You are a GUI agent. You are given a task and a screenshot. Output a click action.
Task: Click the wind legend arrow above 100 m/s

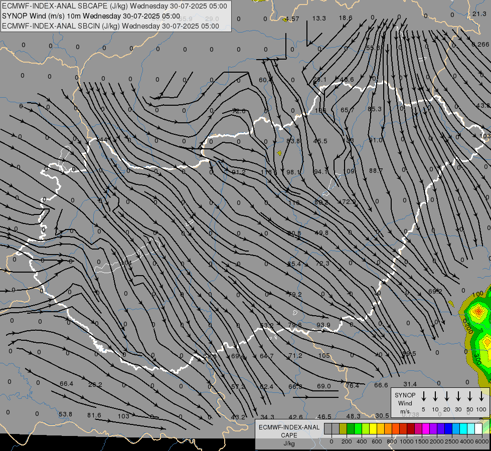pyautogui.click(x=481, y=396)
